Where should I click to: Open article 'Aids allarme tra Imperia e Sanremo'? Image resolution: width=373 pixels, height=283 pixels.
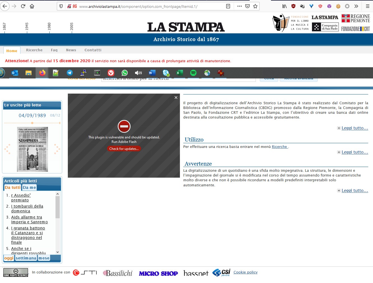point(29,220)
